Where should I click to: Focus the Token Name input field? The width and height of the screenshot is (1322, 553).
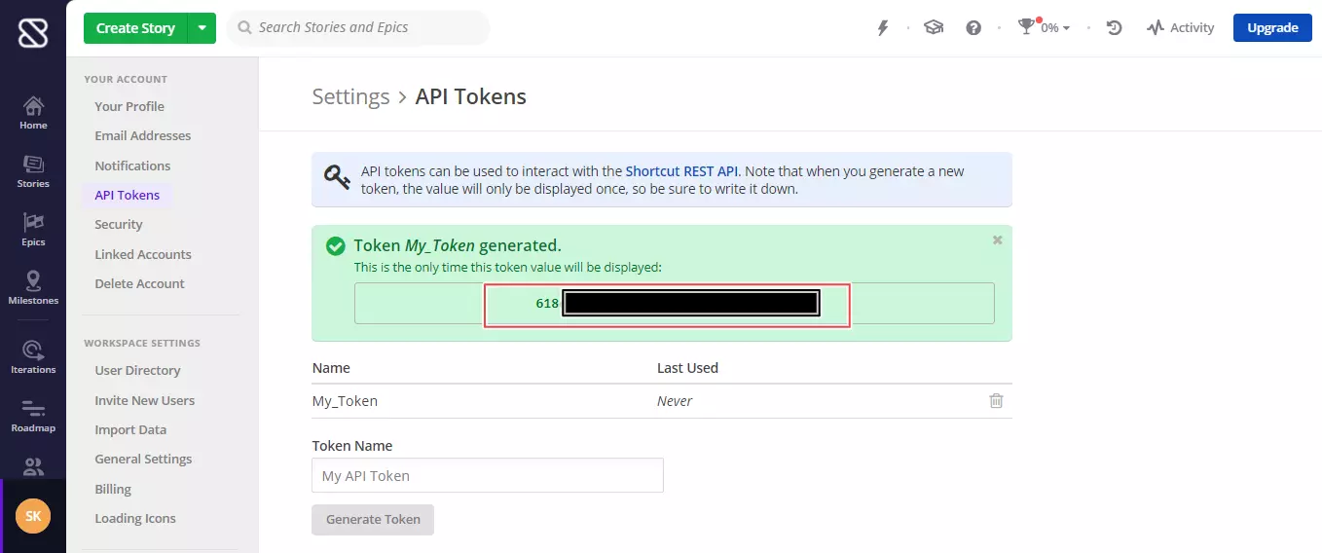487,476
